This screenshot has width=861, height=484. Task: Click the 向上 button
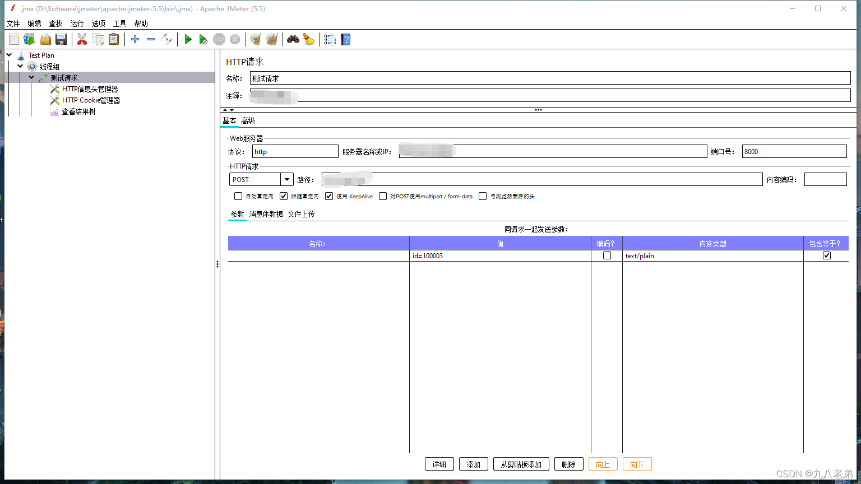[x=603, y=464]
